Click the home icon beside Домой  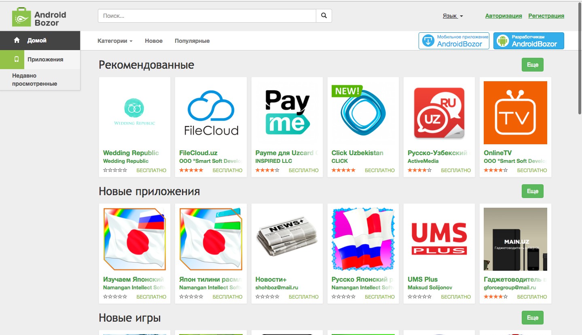[17, 40]
